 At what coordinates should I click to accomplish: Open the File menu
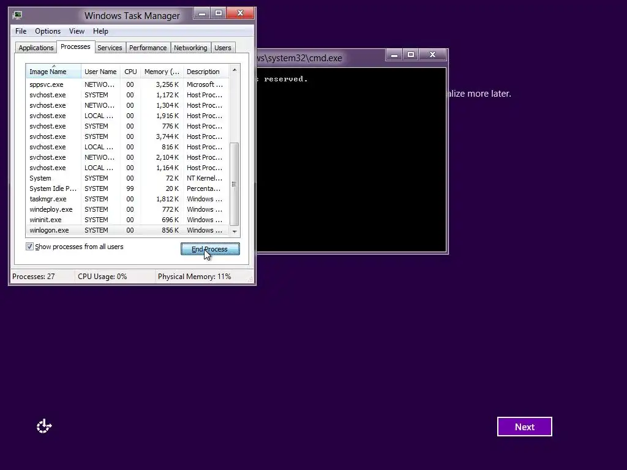point(21,31)
